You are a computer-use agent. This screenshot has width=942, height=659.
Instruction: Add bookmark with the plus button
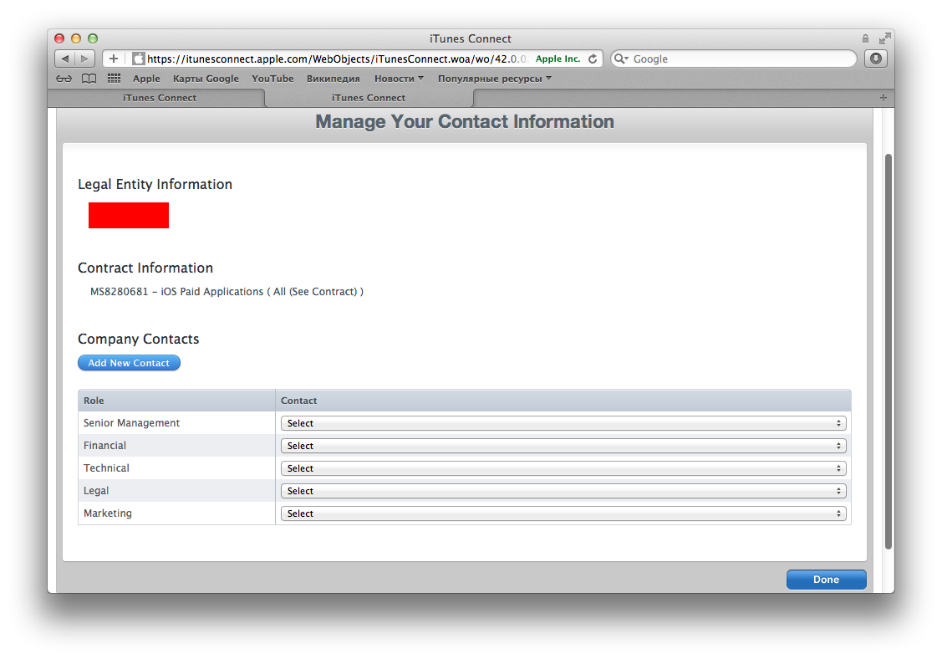tap(113, 59)
